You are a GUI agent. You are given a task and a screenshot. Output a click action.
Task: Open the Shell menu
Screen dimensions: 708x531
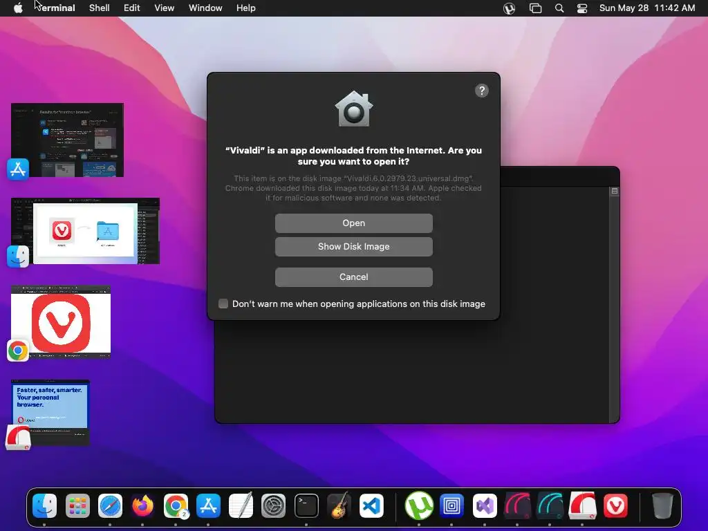pos(100,8)
